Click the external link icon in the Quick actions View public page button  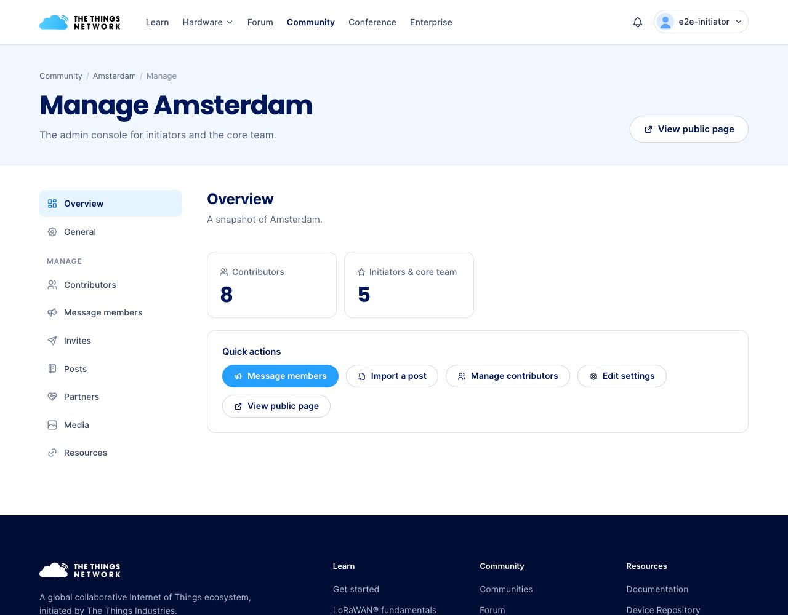point(238,407)
